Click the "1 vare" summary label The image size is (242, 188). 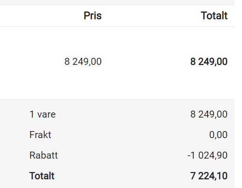click(42, 114)
